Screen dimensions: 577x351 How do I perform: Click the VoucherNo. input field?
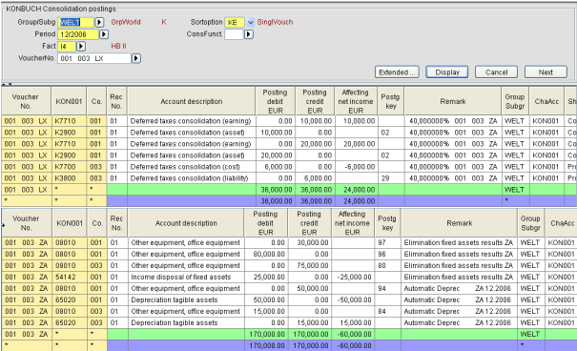coord(94,58)
